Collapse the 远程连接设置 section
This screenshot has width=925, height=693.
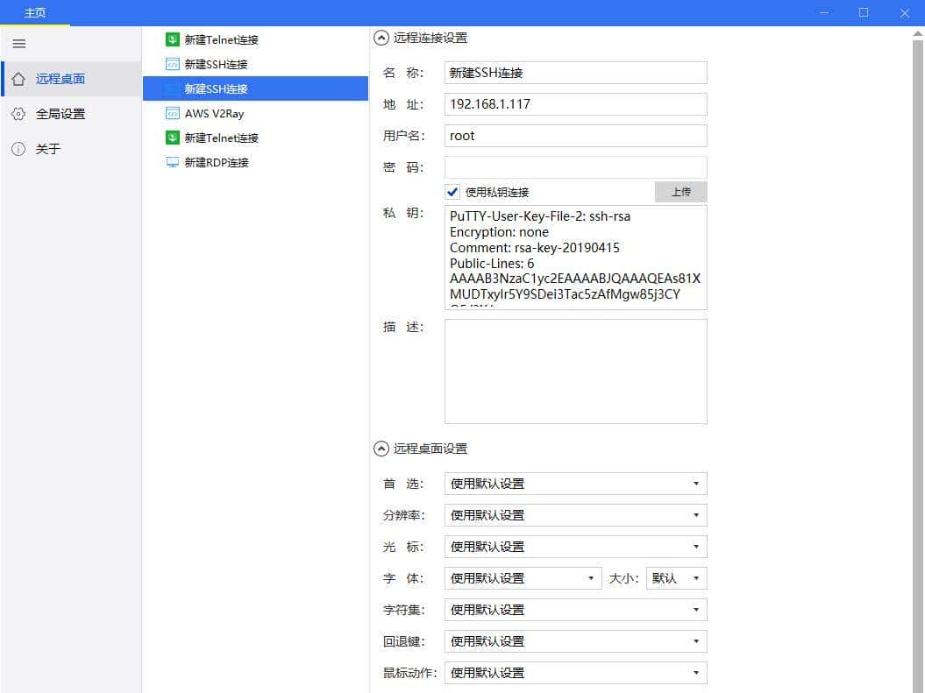pos(381,38)
